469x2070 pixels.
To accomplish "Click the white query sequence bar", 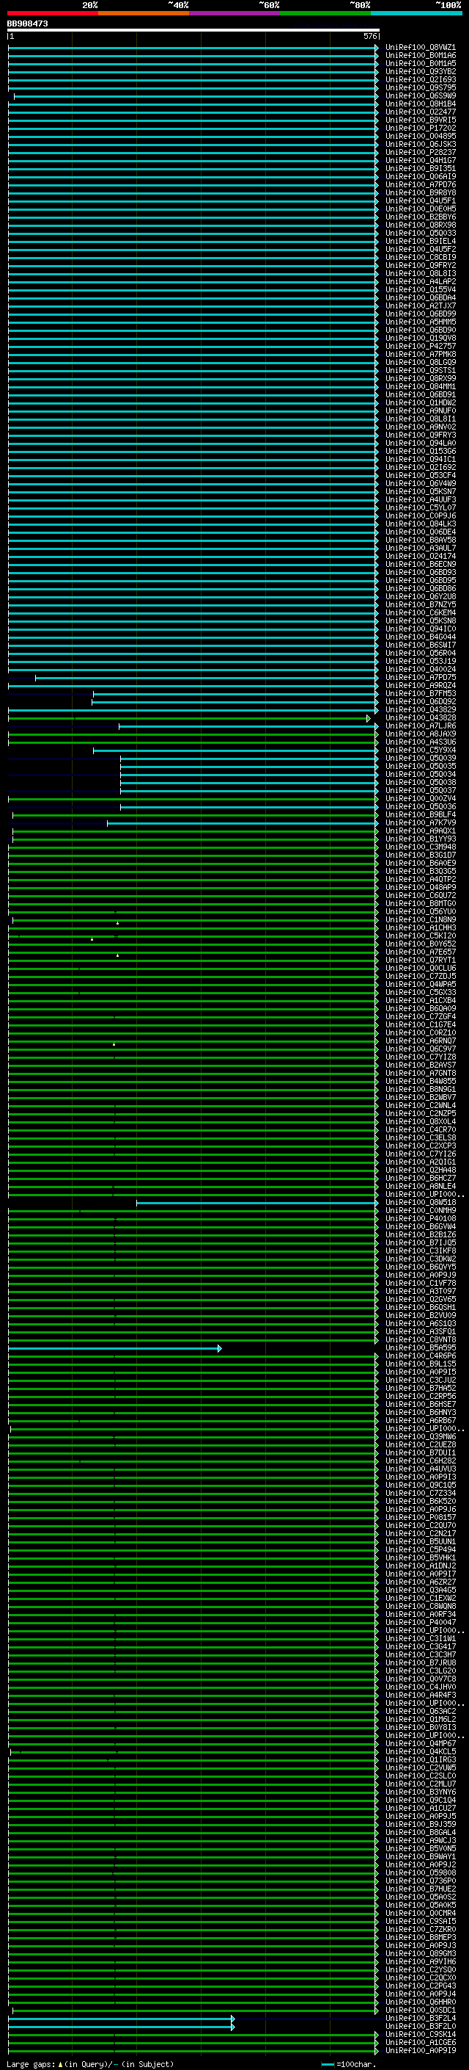I will pyautogui.click(x=193, y=29).
